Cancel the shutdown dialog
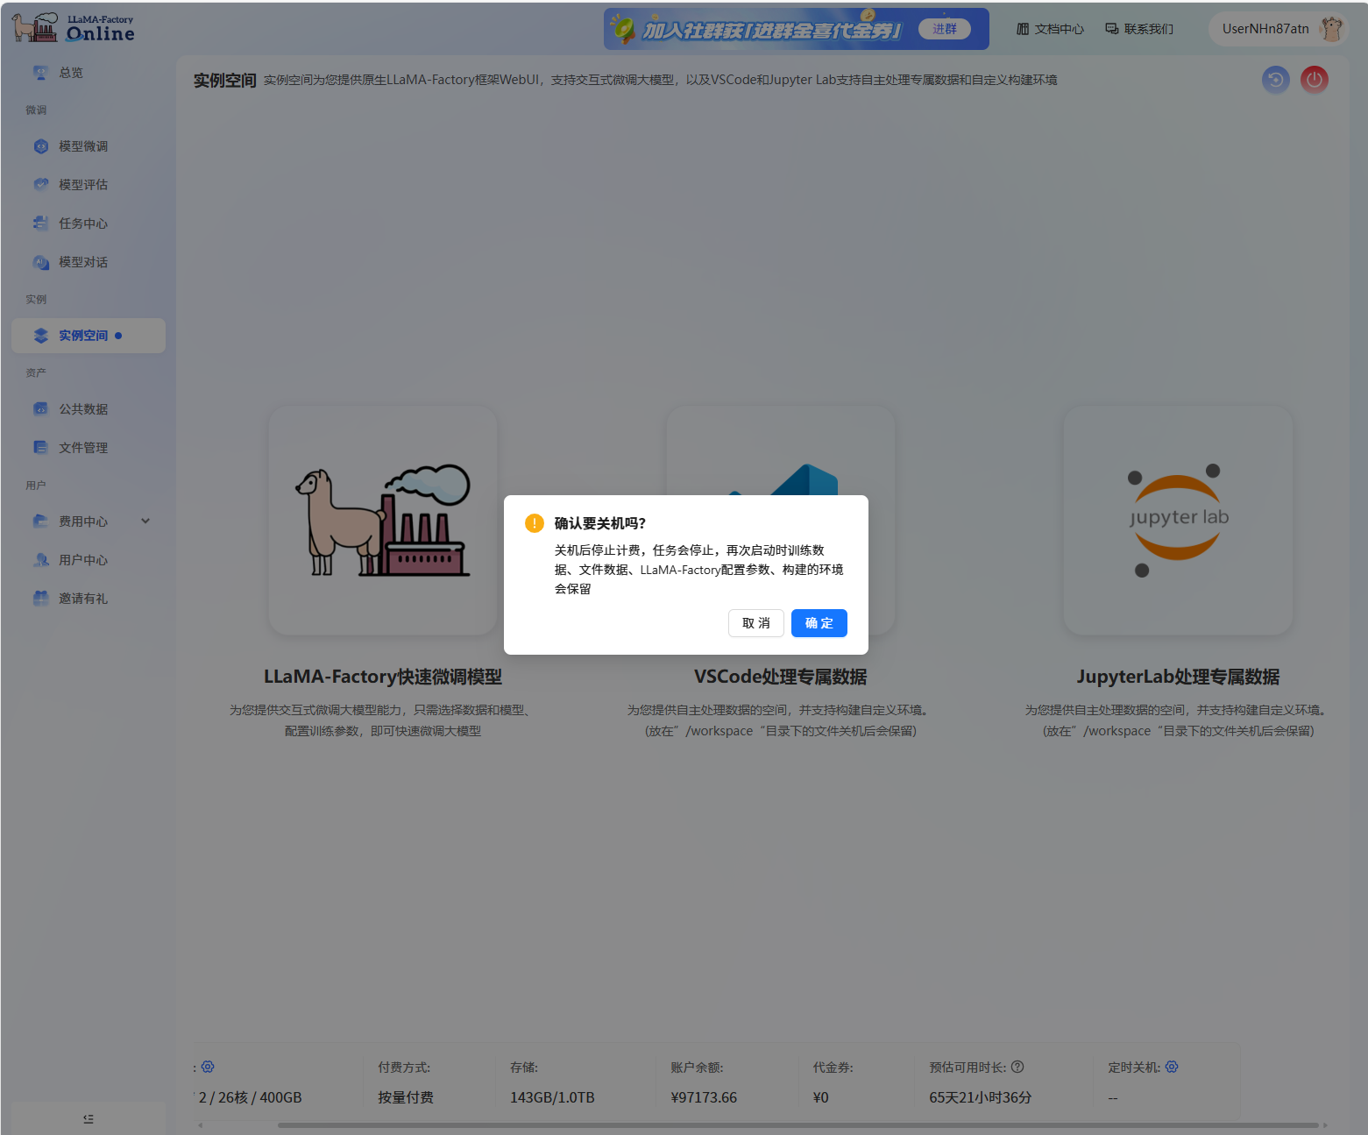The height and width of the screenshot is (1135, 1368). [x=755, y=623]
